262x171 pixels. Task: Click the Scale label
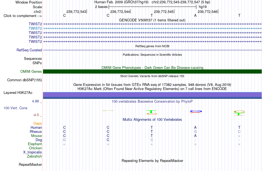pyautogui.click(x=37, y=7)
